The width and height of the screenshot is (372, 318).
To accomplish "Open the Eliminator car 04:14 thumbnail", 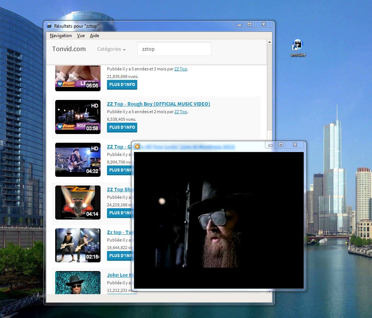I will tap(78, 202).
